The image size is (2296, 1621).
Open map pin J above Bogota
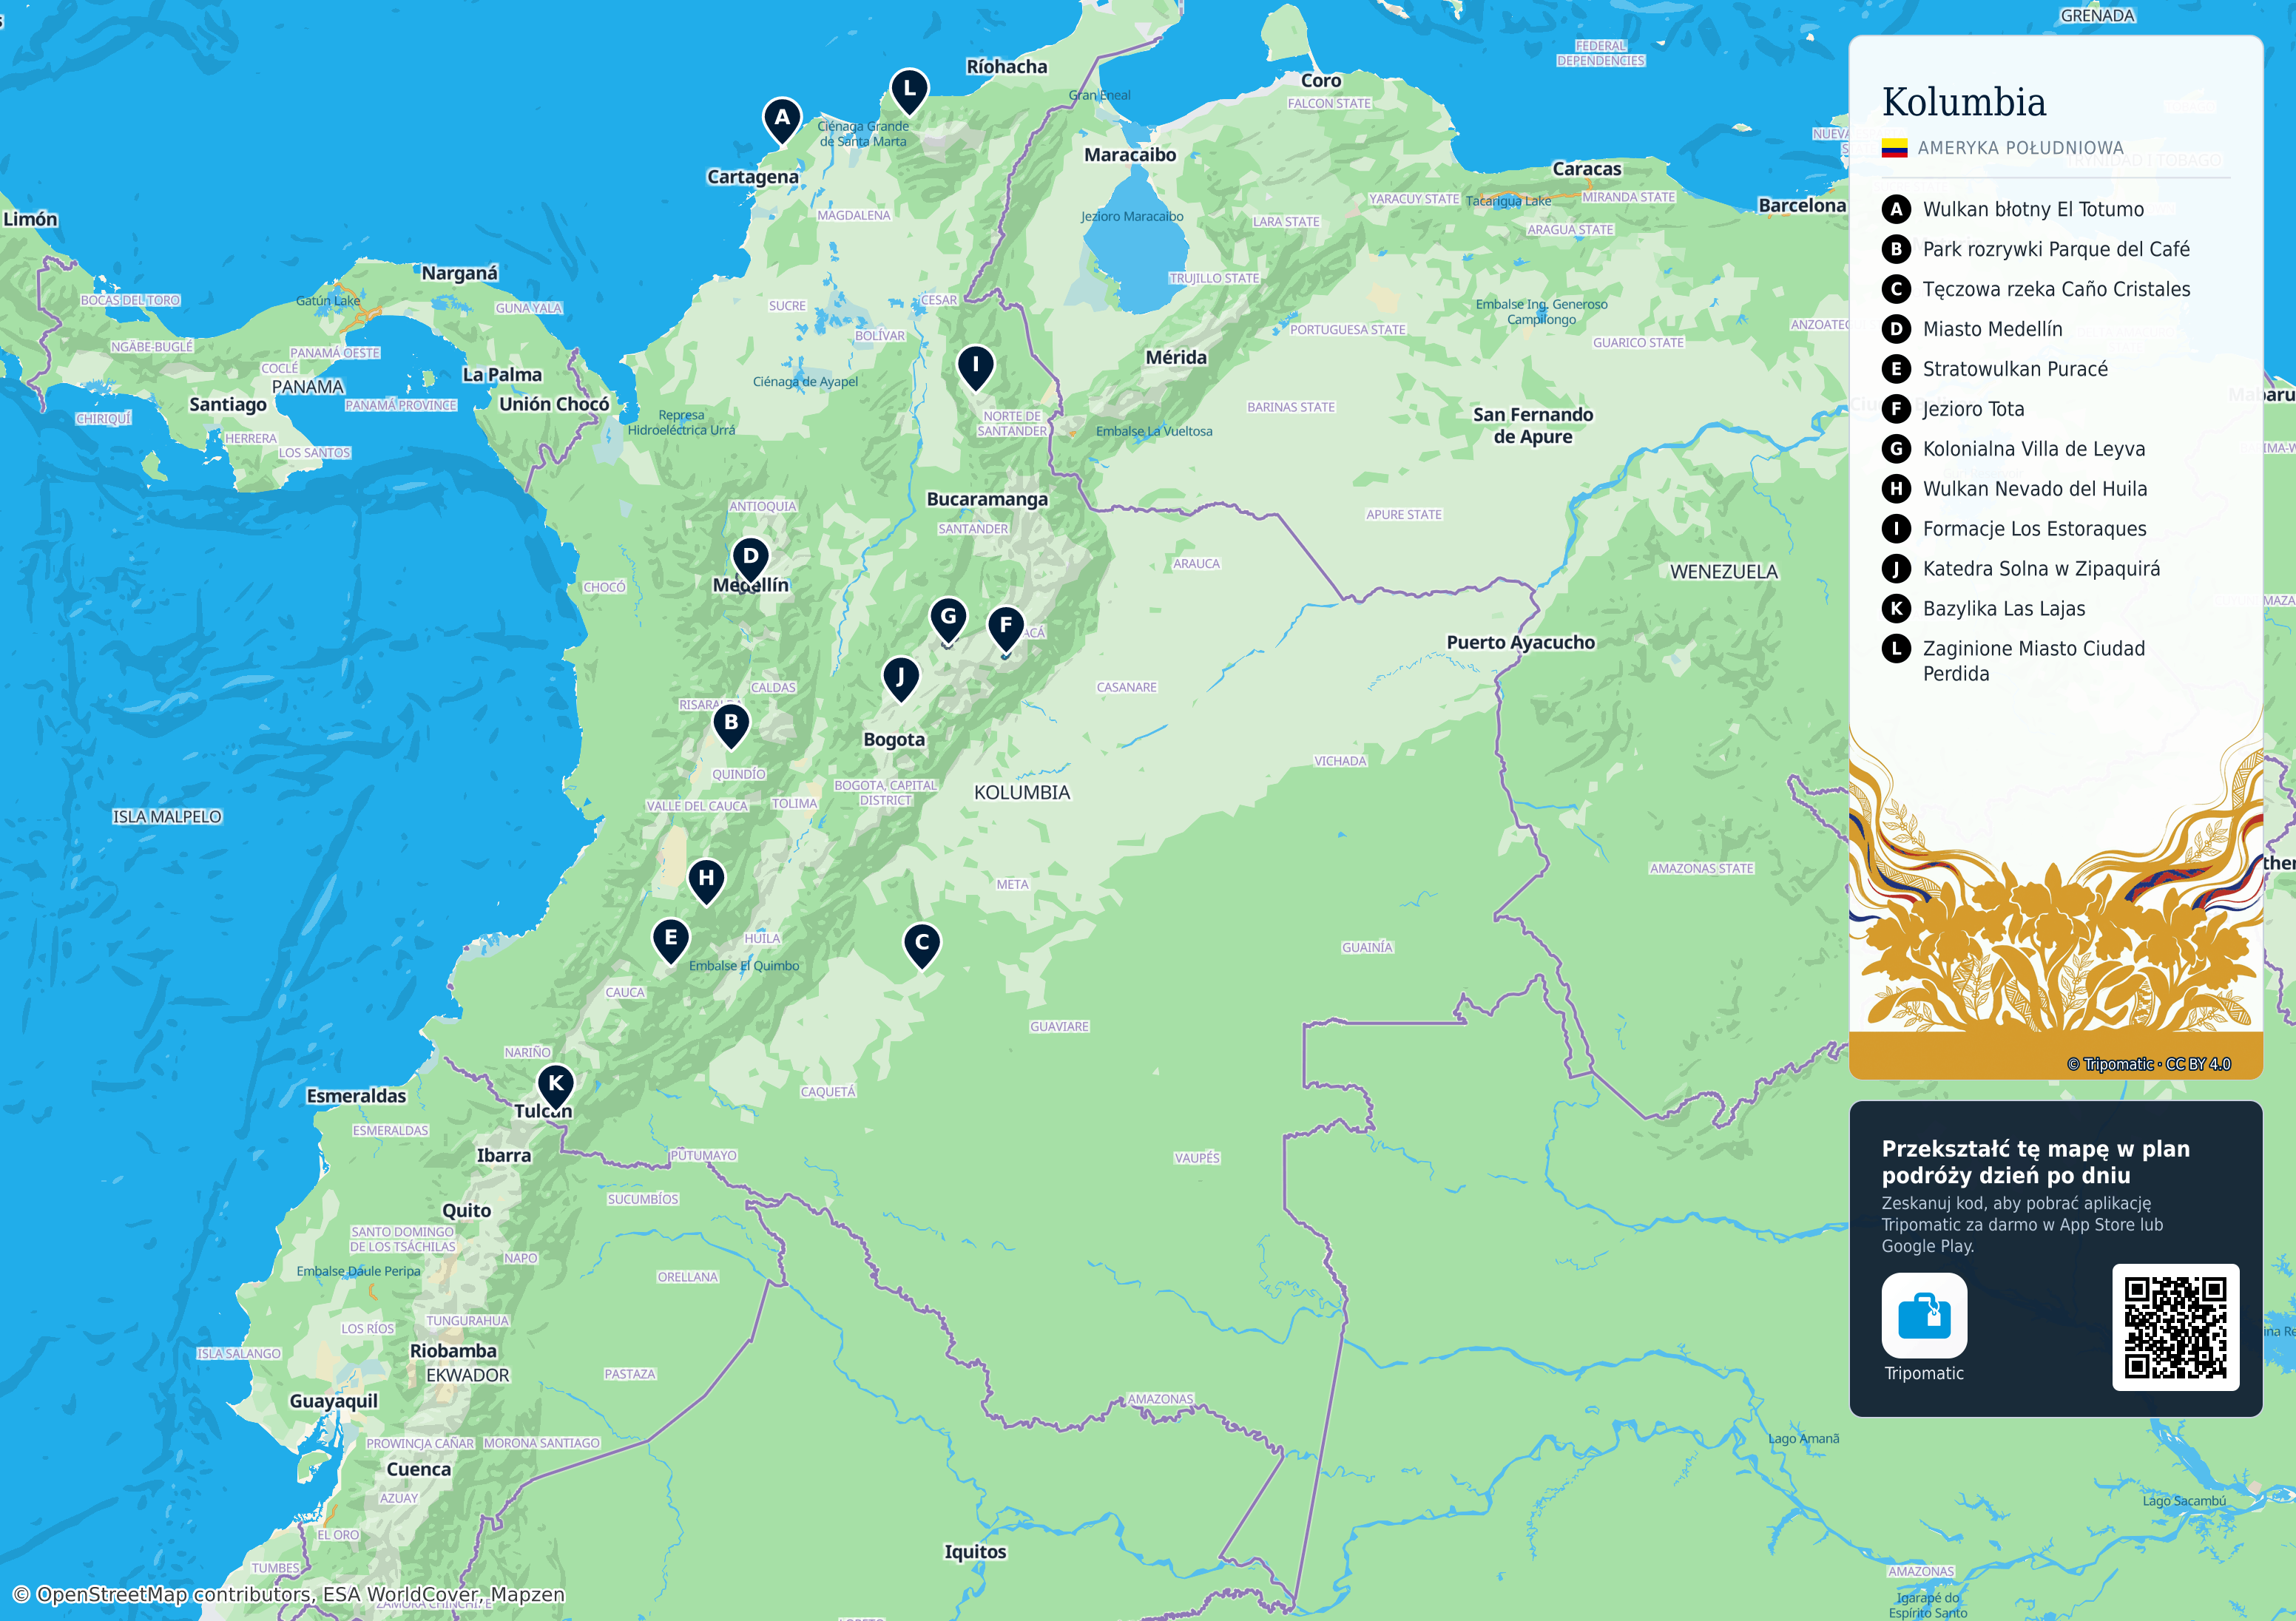(901, 679)
